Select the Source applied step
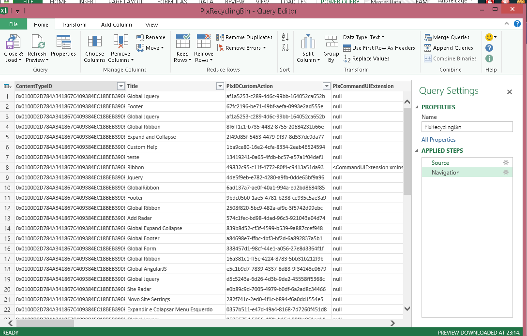This screenshot has width=527, height=336. (467, 162)
